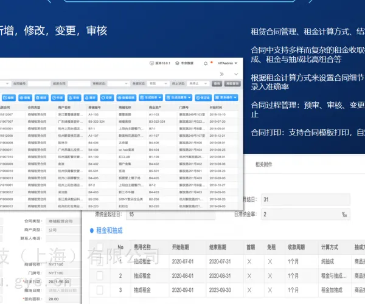Open the 终止状态 dropdown showing 未终止
365x304 pixels.
(198, 83)
